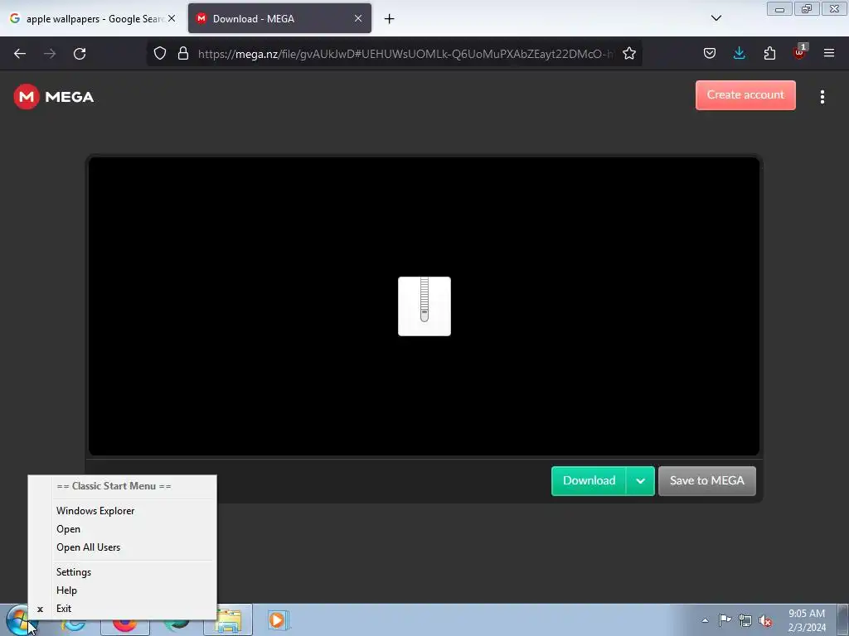
Task: Launch Windows Media Player from taskbar
Action: pyautogui.click(x=278, y=619)
